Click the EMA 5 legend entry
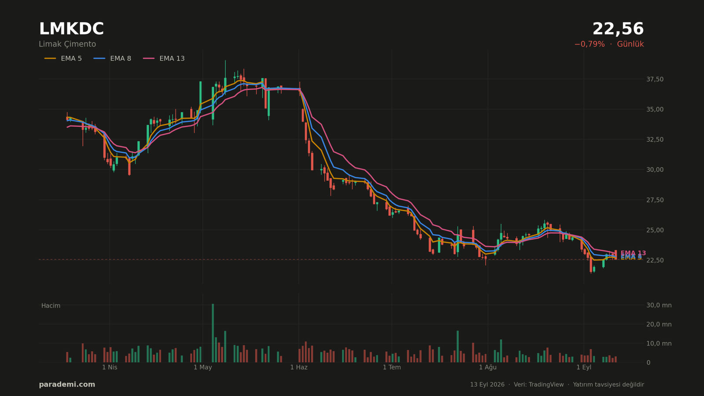This screenshot has height=396, width=704. click(63, 59)
